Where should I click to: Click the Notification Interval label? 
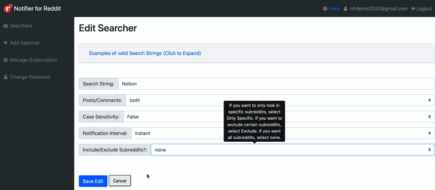[105, 133]
